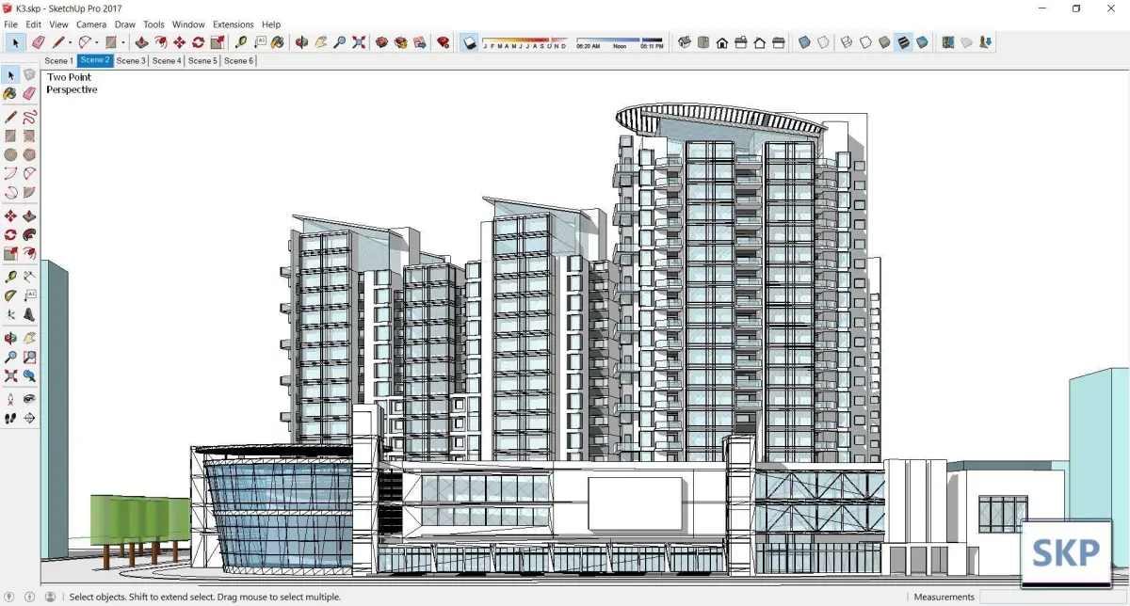Switch to Scene 4 tab
The width and height of the screenshot is (1130, 606).
point(167,60)
